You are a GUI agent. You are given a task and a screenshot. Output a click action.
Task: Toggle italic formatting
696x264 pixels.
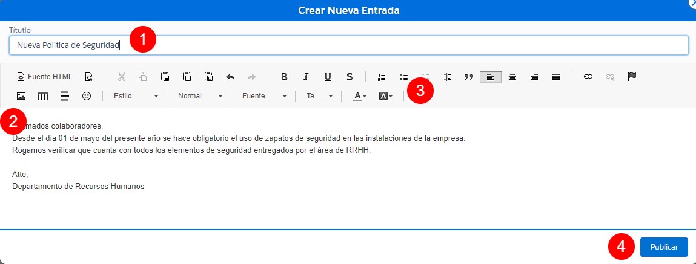point(306,77)
